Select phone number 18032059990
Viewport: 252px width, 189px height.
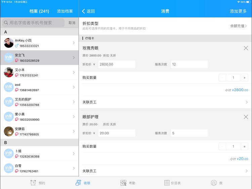[x=30, y=120]
